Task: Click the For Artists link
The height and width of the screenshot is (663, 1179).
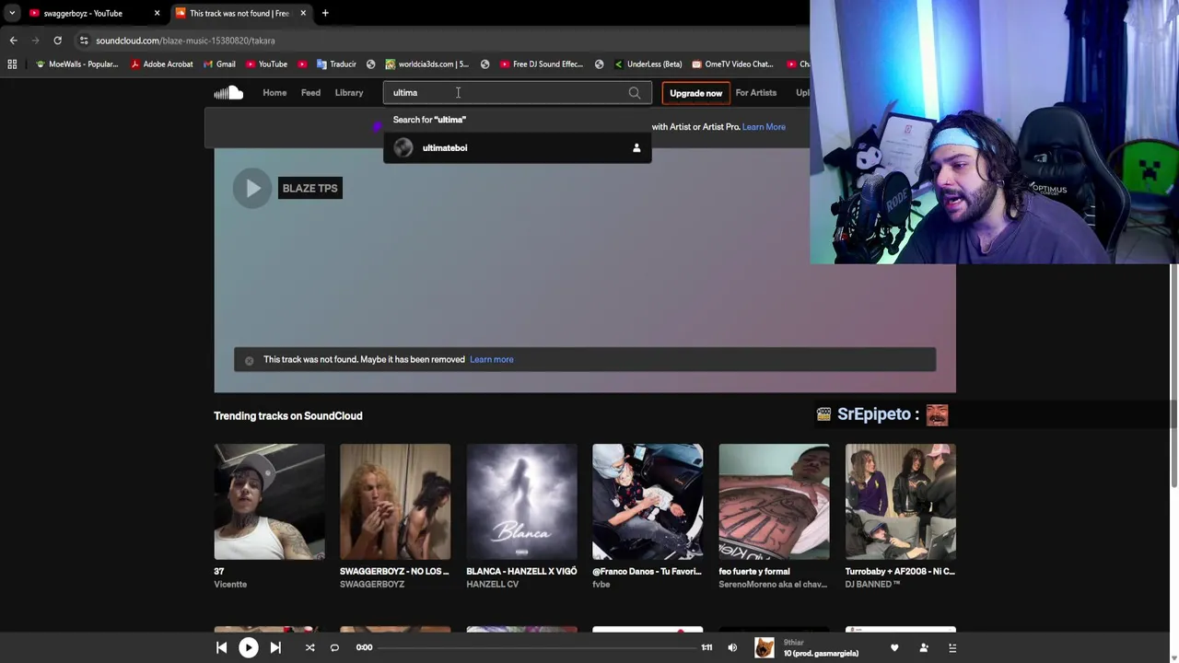Action: coord(755,93)
